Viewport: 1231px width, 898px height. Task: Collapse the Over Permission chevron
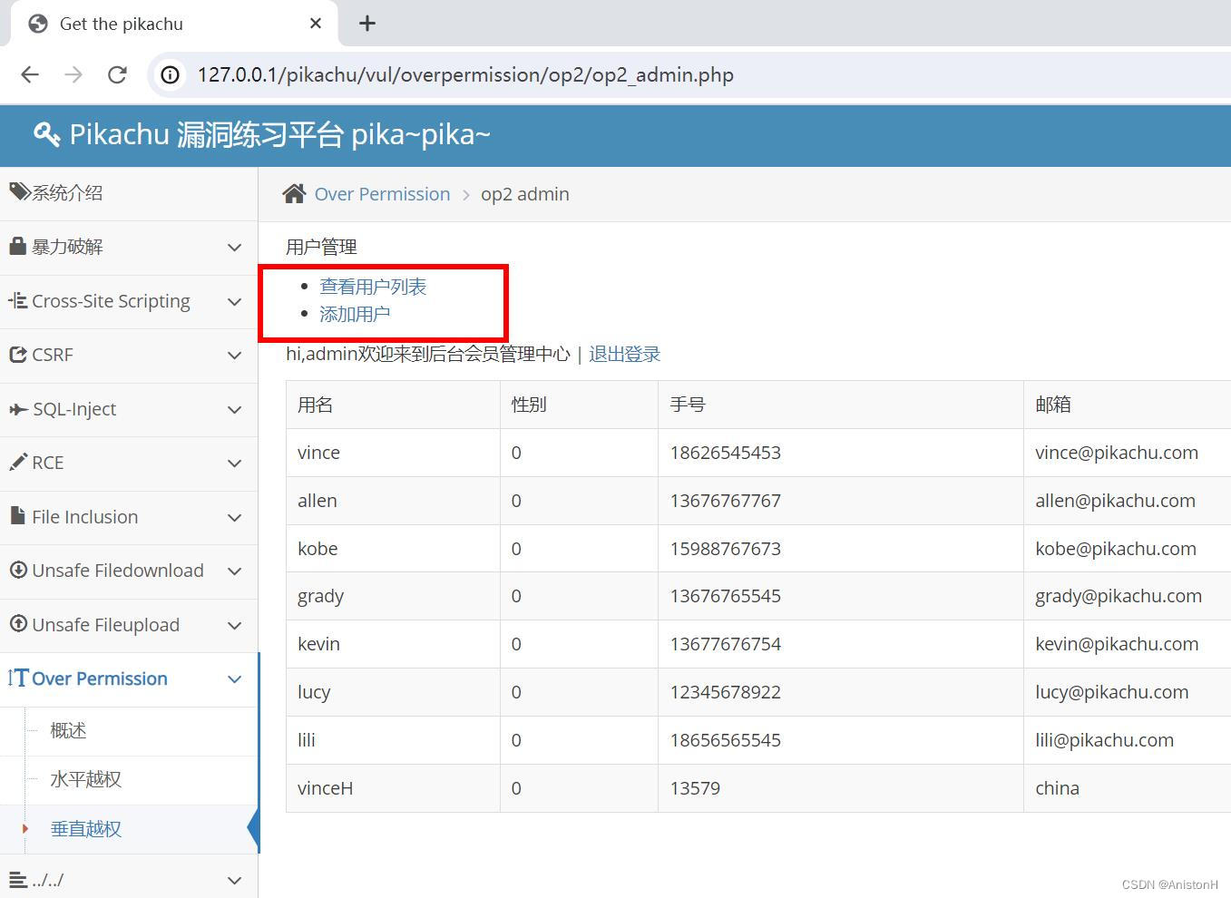coord(234,678)
